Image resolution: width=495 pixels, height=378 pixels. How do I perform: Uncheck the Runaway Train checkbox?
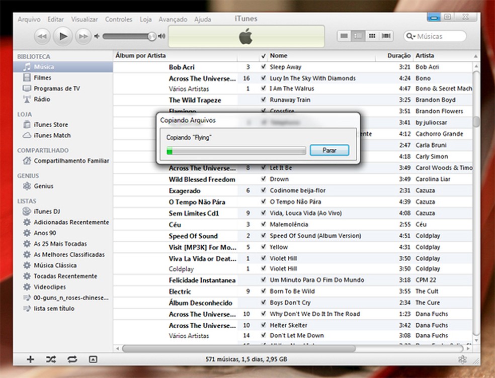pos(263,100)
